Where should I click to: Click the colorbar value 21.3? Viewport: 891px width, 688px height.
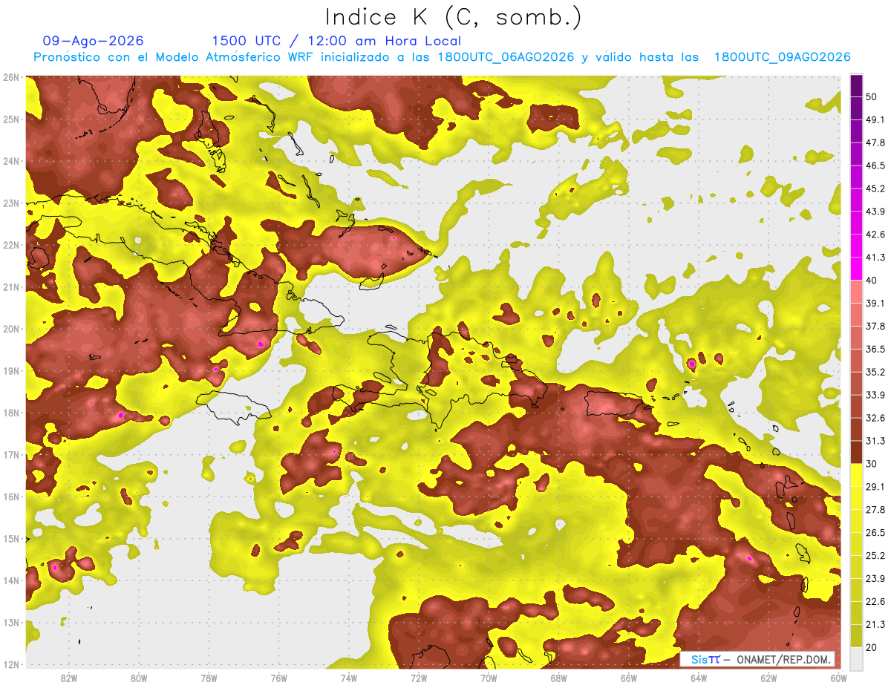(x=875, y=625)
